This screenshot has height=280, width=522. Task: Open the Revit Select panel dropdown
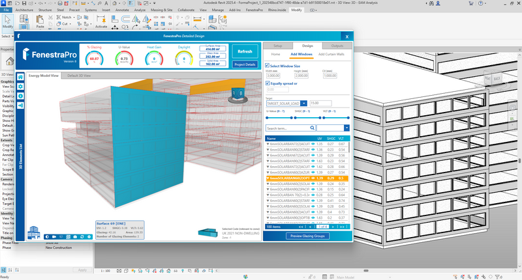(7, 36)
